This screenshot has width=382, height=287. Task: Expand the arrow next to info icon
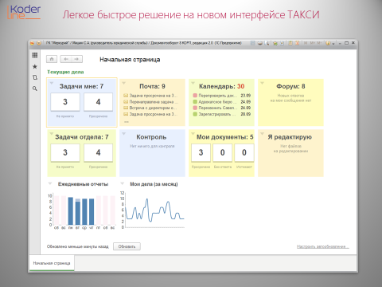point(333,43)
